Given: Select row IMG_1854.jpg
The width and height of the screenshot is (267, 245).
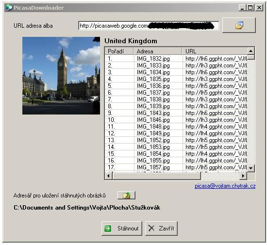Looking at the screenshot, I should (176, 154).
